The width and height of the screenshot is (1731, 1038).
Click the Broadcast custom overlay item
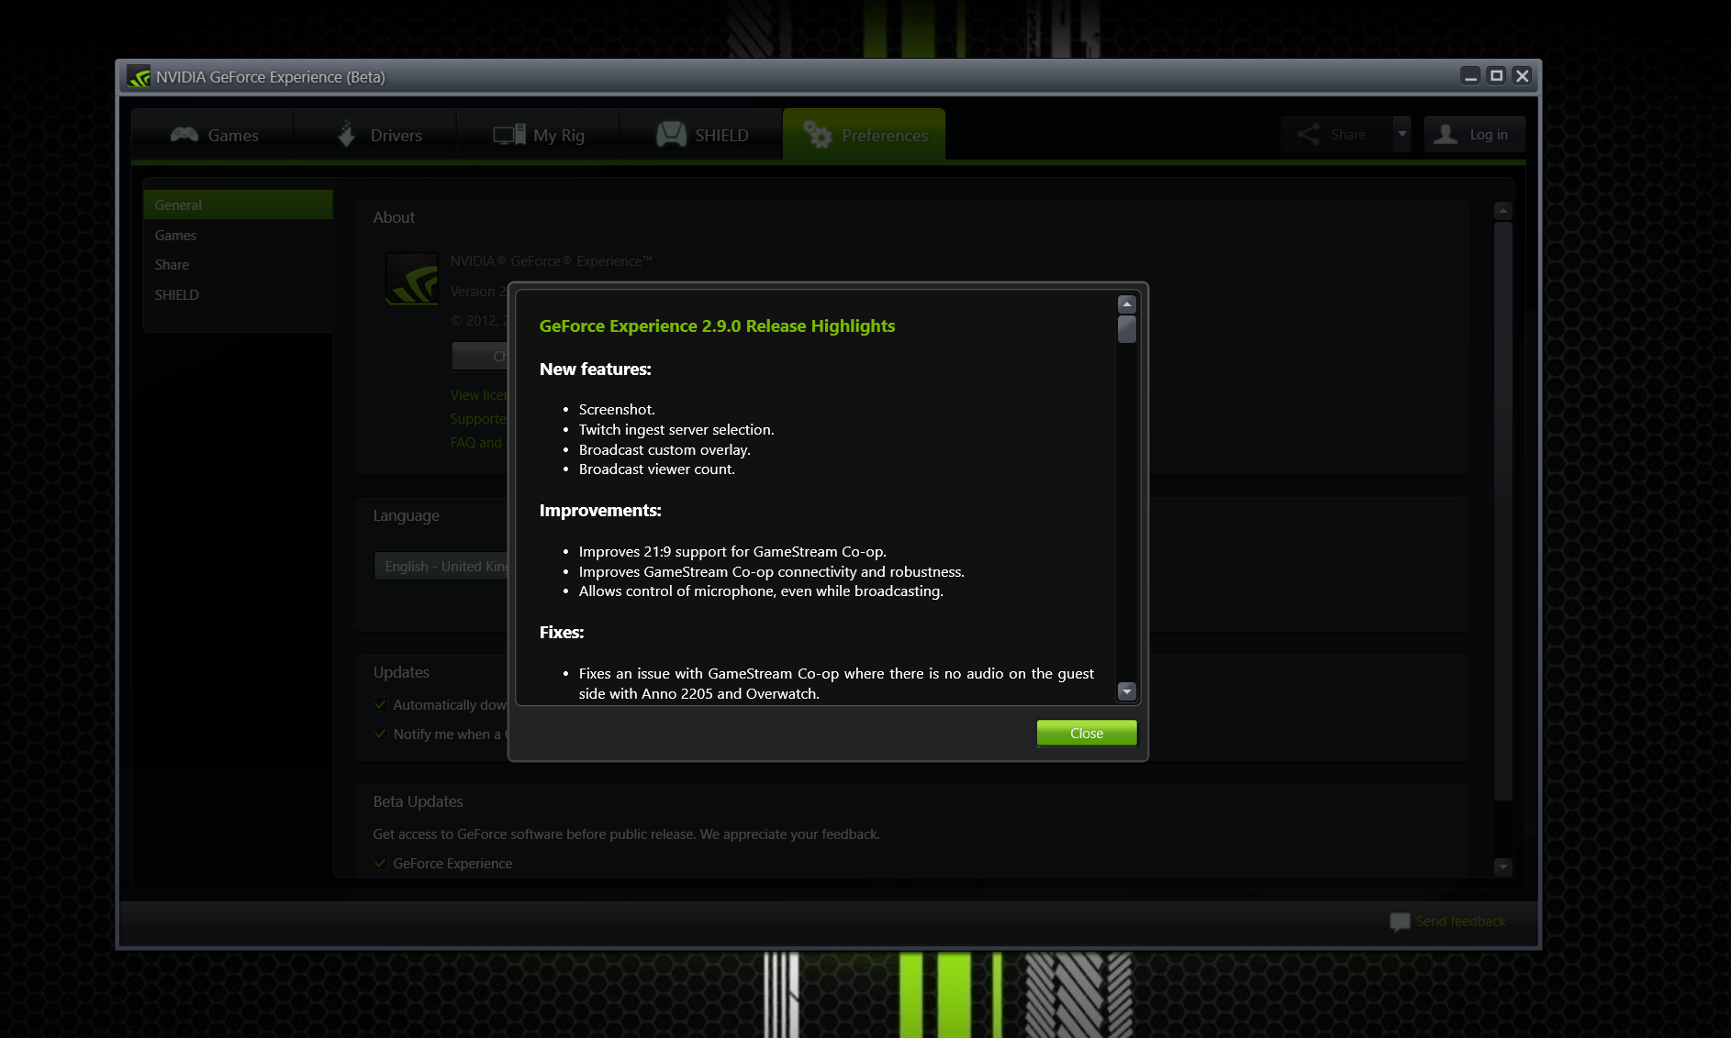(664, 449)
